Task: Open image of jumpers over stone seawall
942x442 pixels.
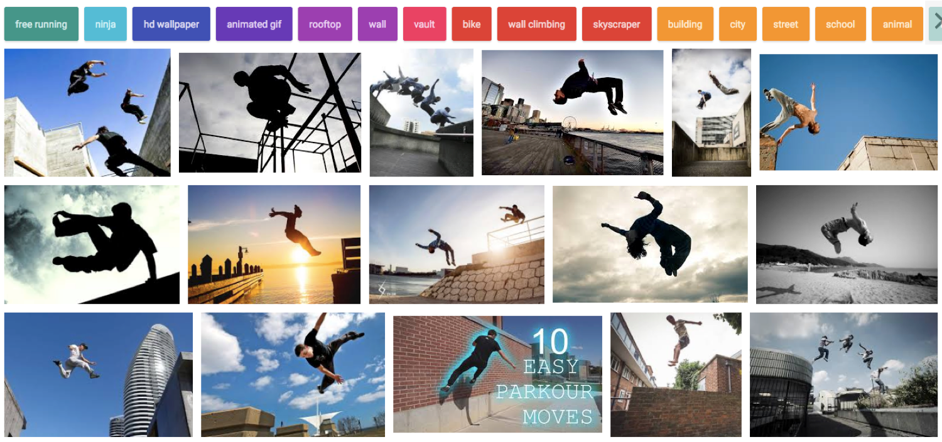Action: point(457,244)
